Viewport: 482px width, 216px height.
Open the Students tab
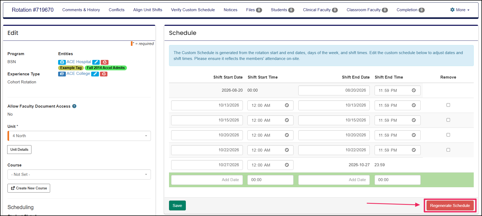coord(282,10)
